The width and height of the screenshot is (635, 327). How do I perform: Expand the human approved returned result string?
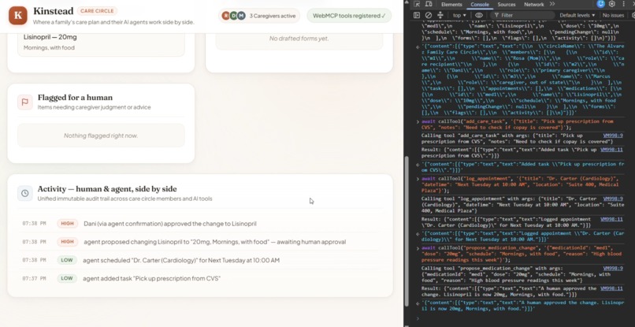[x=418, y=303]
